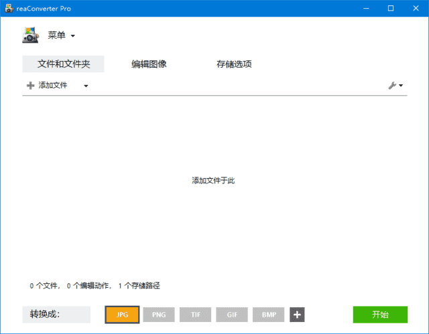The width and height of the screenshot is (429, 334).
Task: Choose PNG as the output format
Action: point(159,315)
